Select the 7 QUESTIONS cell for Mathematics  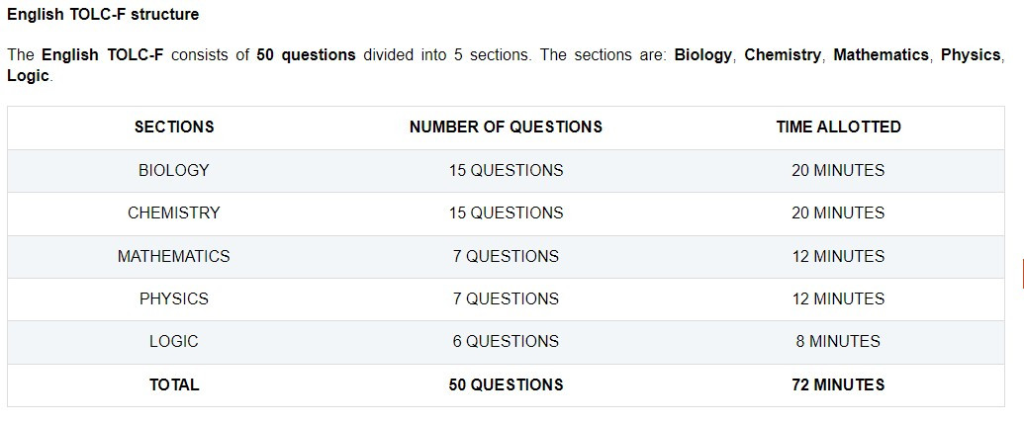click(x=507, y=256)
